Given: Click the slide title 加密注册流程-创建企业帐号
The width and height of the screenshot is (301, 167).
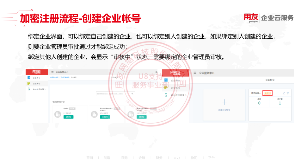Looking at the screenshot, I should coord(80,18).
